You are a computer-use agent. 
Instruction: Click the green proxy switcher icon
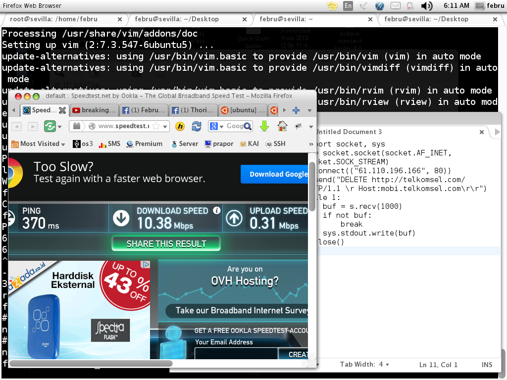tap(50, 126)
